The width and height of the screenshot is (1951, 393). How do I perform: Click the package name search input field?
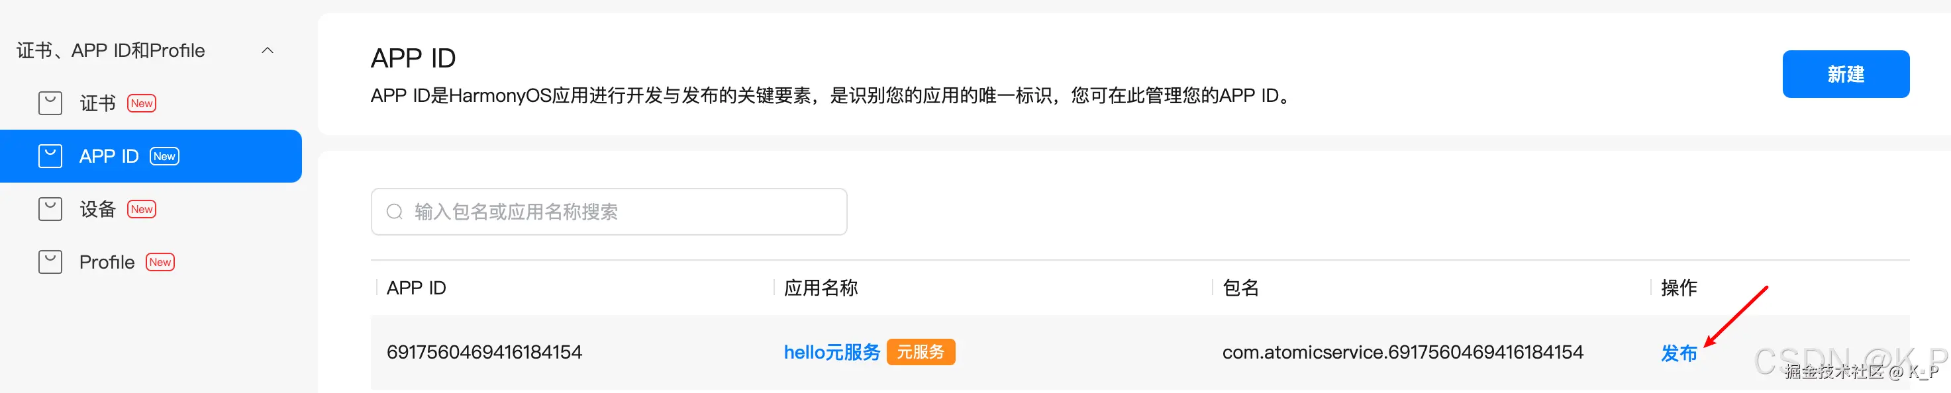[606, 211]
